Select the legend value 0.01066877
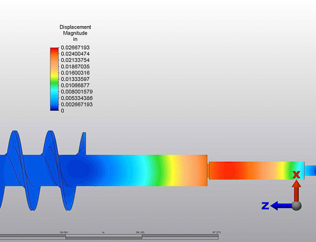 point(75,85)
